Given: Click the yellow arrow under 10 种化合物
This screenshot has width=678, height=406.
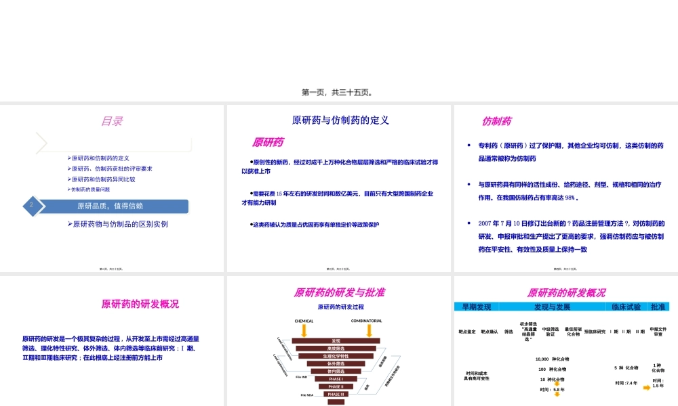Looking at the screenshot, I should pos(557,384).
